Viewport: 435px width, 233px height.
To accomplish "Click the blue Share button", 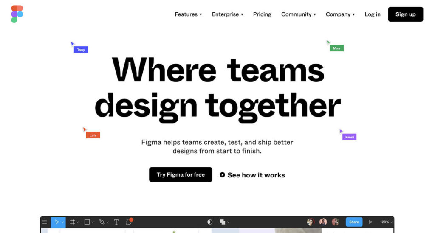I will pyautogui.click(x=354, y=222).
